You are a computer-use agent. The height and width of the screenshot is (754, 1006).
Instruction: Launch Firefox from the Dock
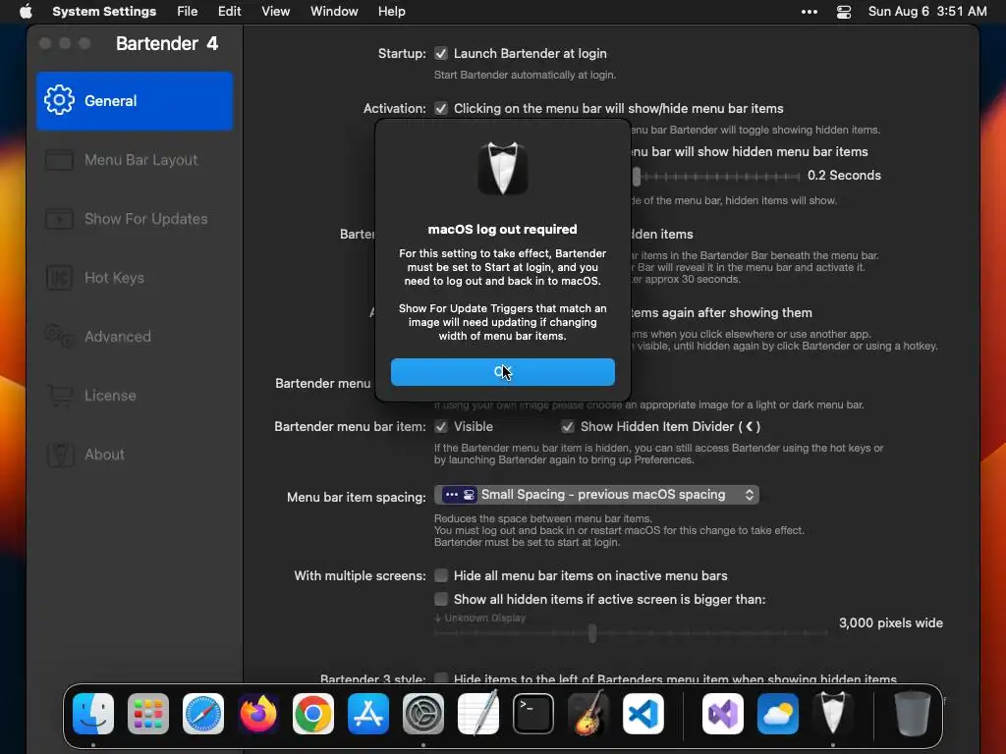click(258, 714)
